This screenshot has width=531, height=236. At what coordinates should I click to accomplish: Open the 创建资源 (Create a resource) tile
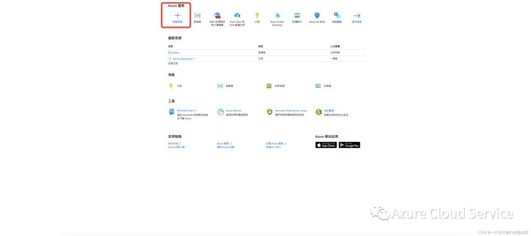[177, 18]
